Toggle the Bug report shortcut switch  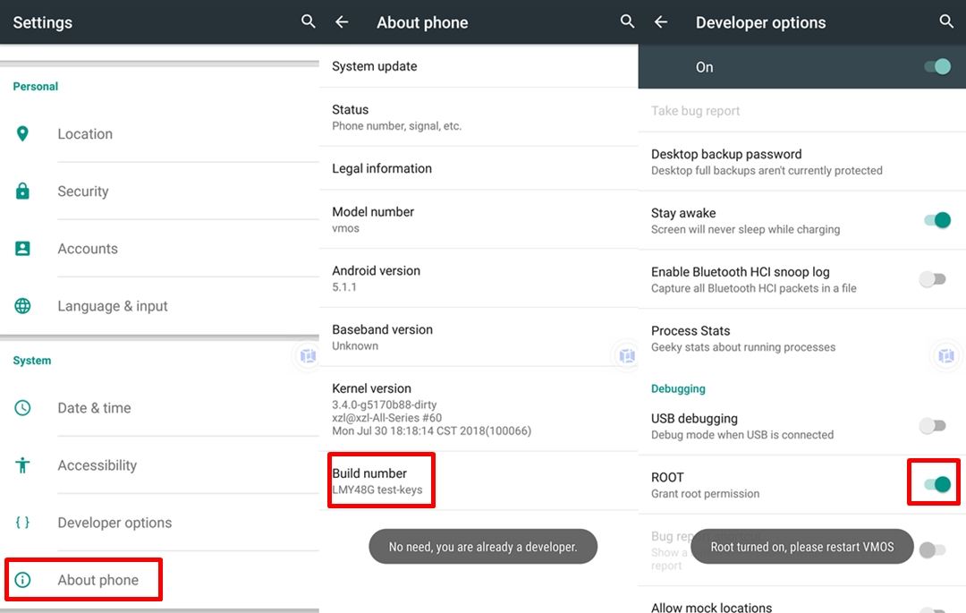pos(932,549)
